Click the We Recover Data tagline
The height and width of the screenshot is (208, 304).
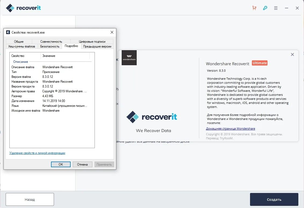click(x=154, y=131)
